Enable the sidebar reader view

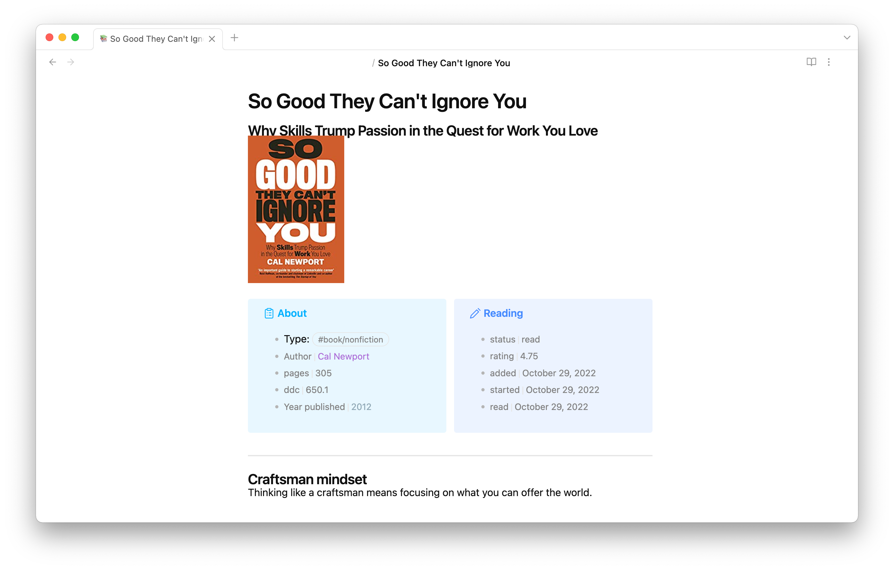pyautogui.click(x=811, y=62)
